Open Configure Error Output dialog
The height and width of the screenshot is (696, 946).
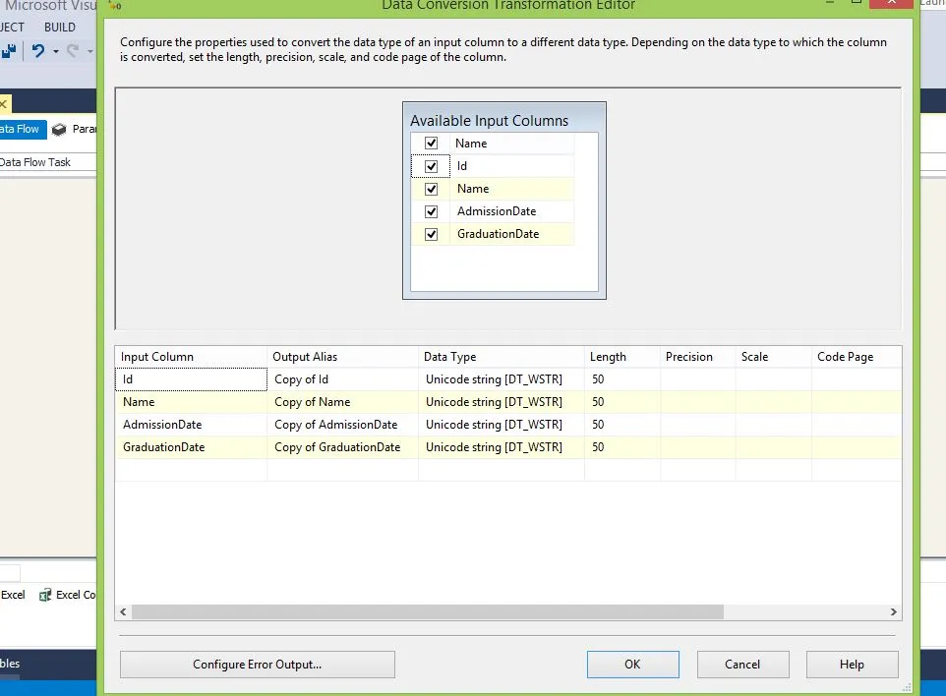coord(257,664)
